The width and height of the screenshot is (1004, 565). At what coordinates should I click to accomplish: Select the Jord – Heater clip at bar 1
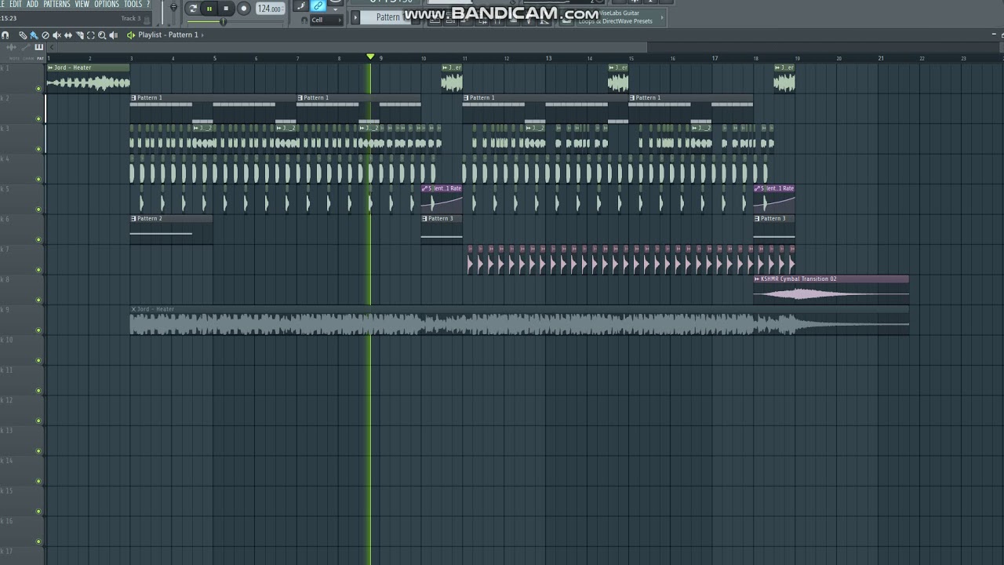pyautogui.click(x=88, y=78)
